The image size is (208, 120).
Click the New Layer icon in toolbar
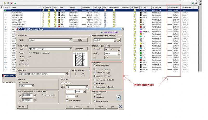point(5,3)
